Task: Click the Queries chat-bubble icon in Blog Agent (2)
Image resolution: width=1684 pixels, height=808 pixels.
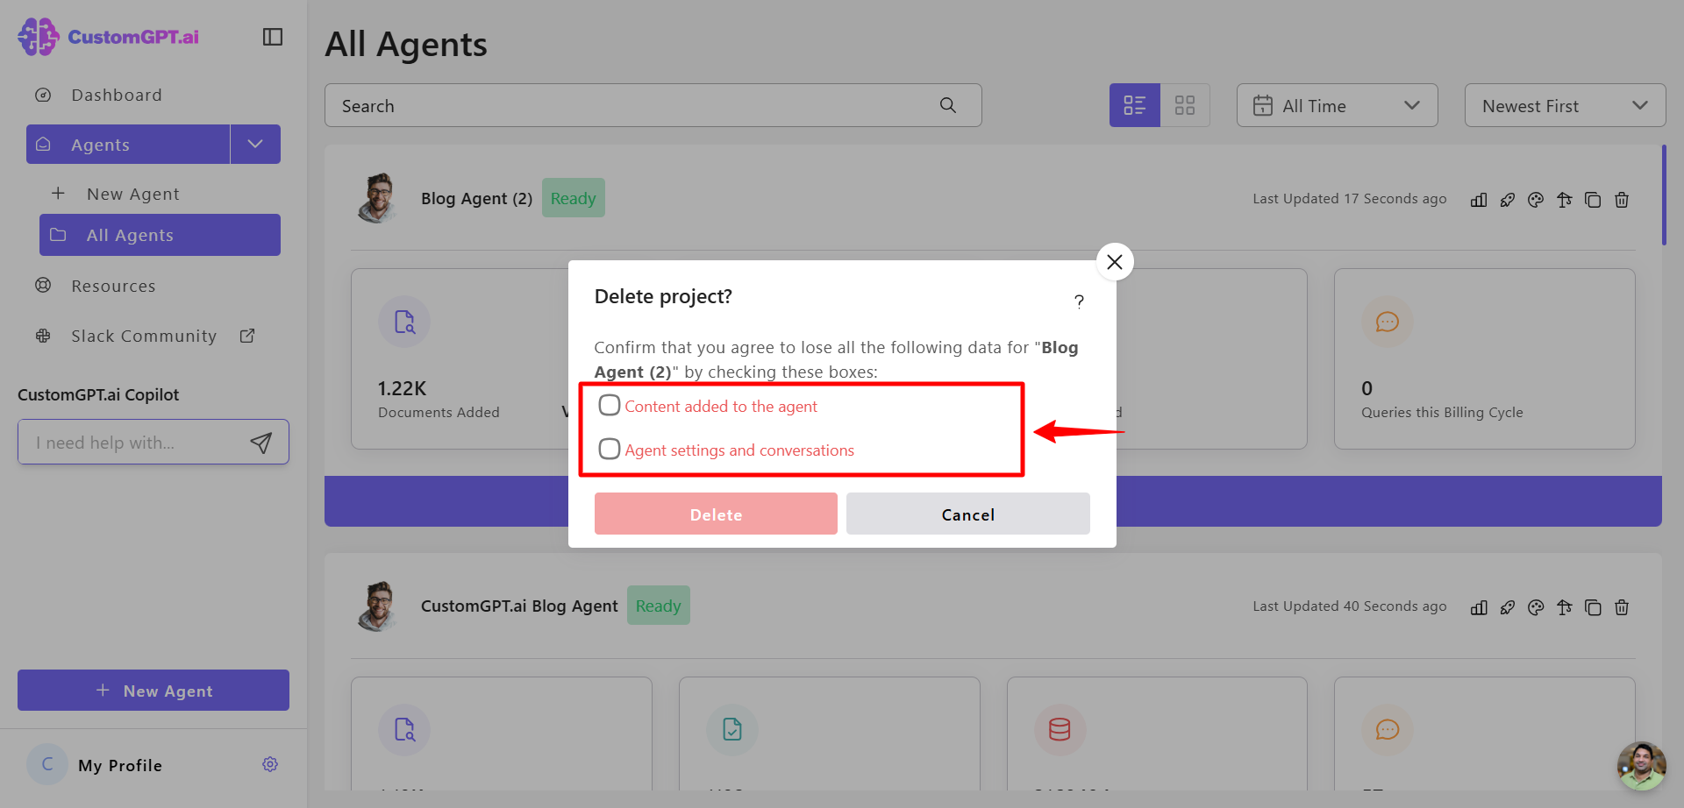Action: (1388, 322)
